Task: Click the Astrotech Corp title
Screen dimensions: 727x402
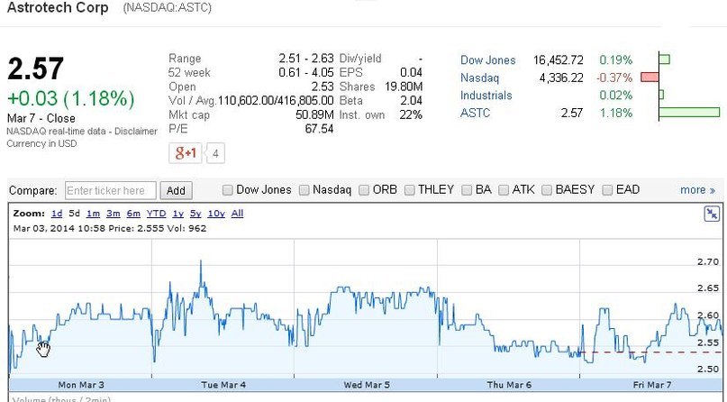Action: [x=58, y=7]
